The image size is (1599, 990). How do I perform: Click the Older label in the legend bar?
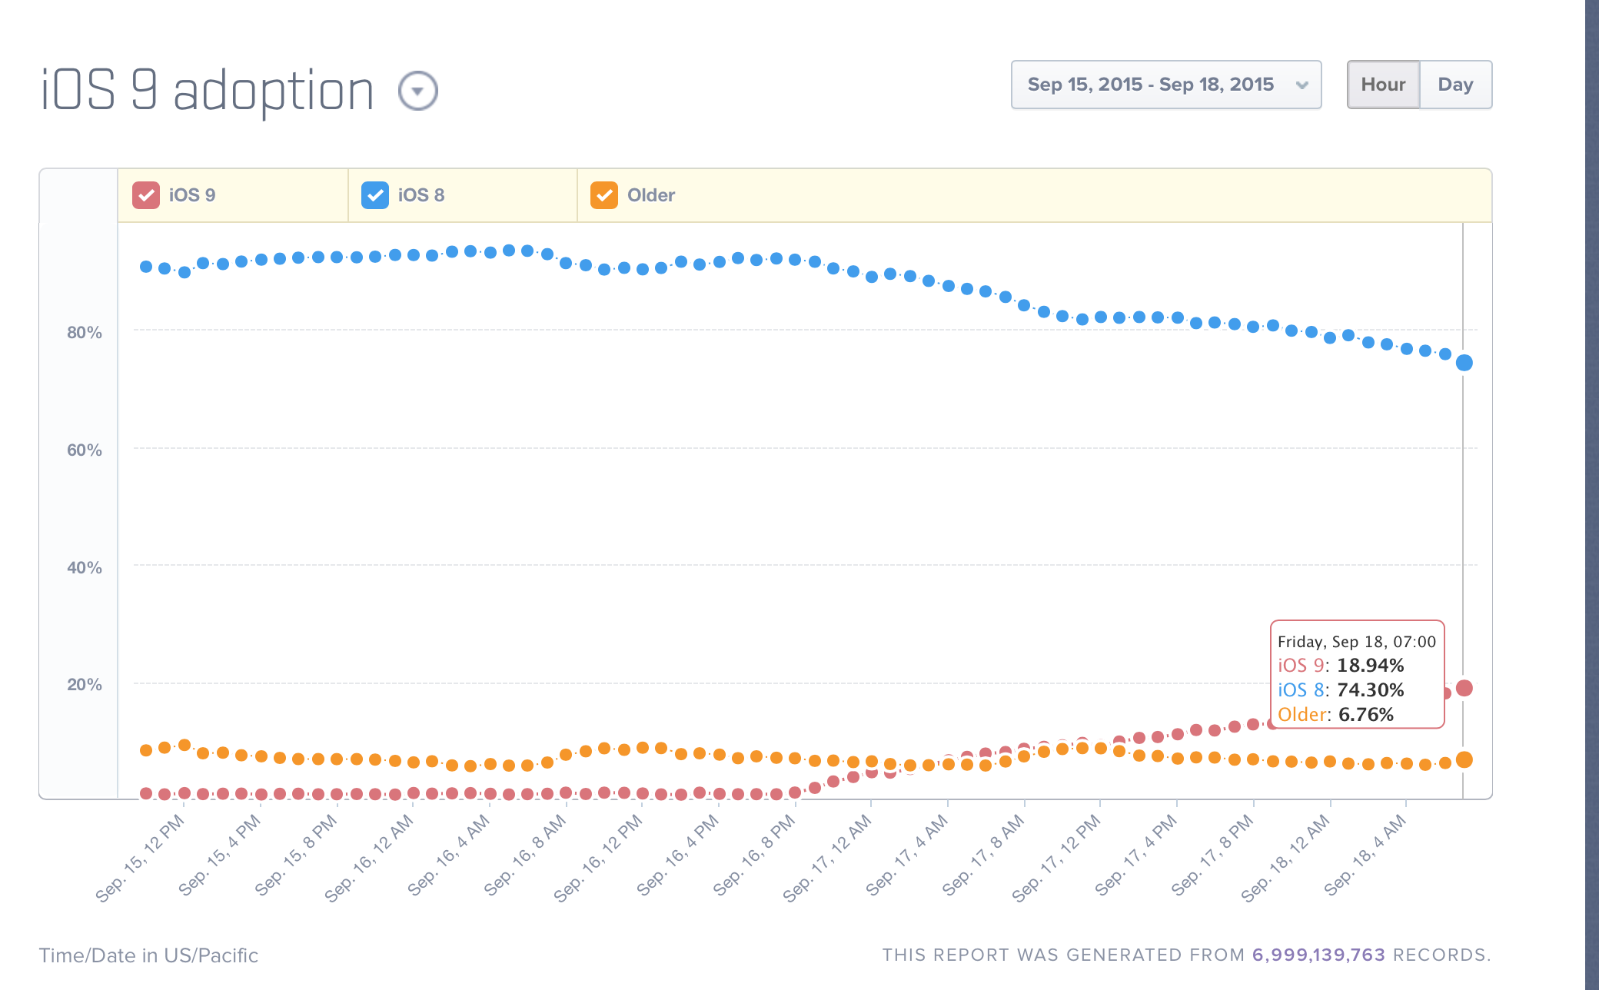(x=650, y=195)
